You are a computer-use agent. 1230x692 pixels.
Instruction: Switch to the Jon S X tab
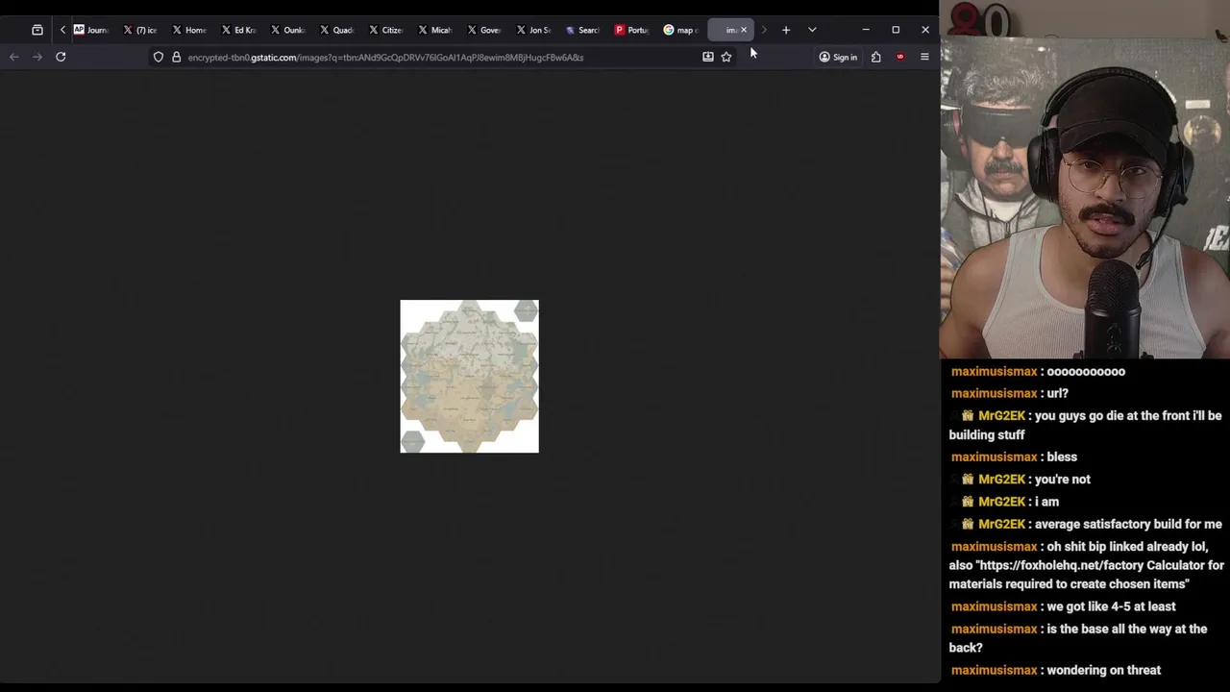pyautogui.click(x=532, y=30)
